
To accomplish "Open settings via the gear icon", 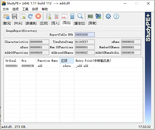I will click(x=108, y=16).
